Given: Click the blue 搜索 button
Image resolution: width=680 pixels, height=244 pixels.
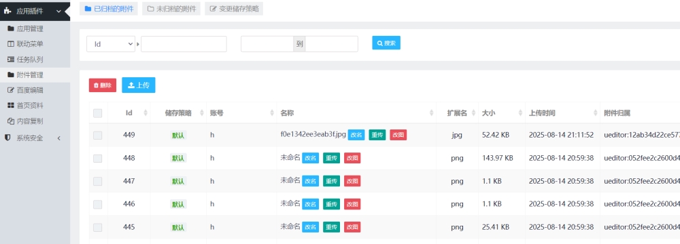Looking at the screenshot, I should coord(386,43).
